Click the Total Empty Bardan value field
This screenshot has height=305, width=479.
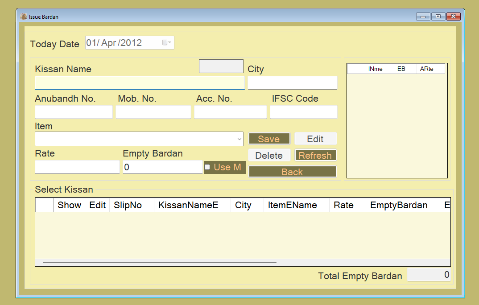(429, 275)
